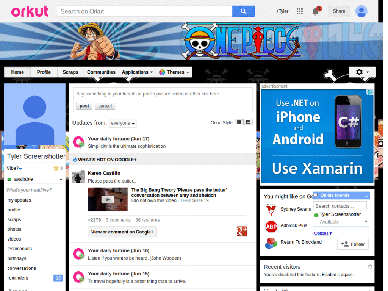This screenshot has height=291, width=388.
Task: Open the Scraps tab
Action: [70, 72]
